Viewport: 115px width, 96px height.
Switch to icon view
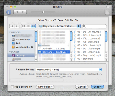click(x=24, y=26)
